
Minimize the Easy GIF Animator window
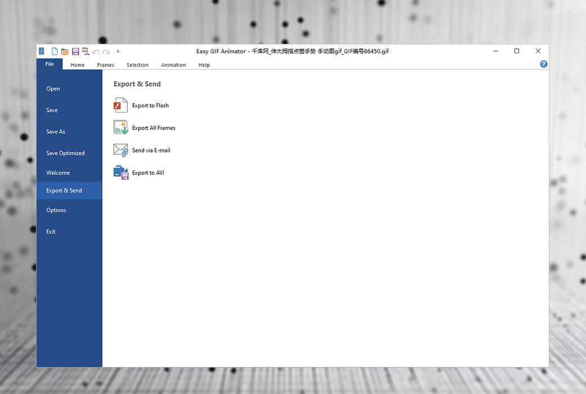click(495, 51)
